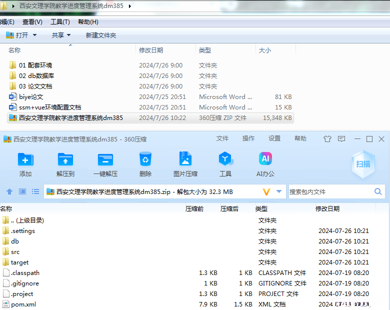Image resolution: width=390 pixels, height=310 pixels.
Task: Click the pom.xml file icon
Action: coord(6,304)
